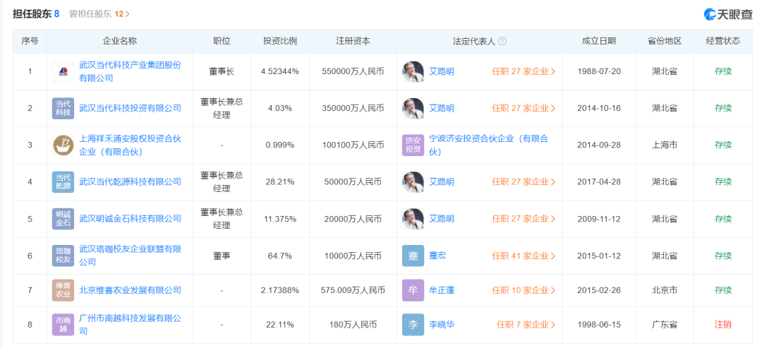Screen dimensions: 762x348
Task: Click 艾路明 avatar in 武汉当代乾源 row
Action: pyautogui.click(x=413, y=182)
